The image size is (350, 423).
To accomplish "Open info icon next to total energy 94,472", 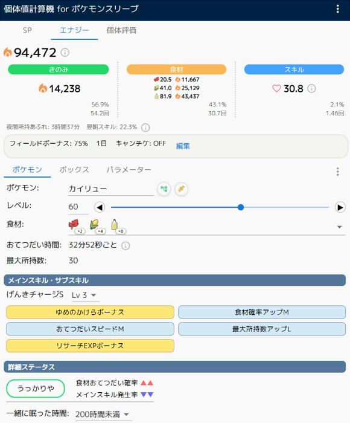I will click(x=65, y=53).
